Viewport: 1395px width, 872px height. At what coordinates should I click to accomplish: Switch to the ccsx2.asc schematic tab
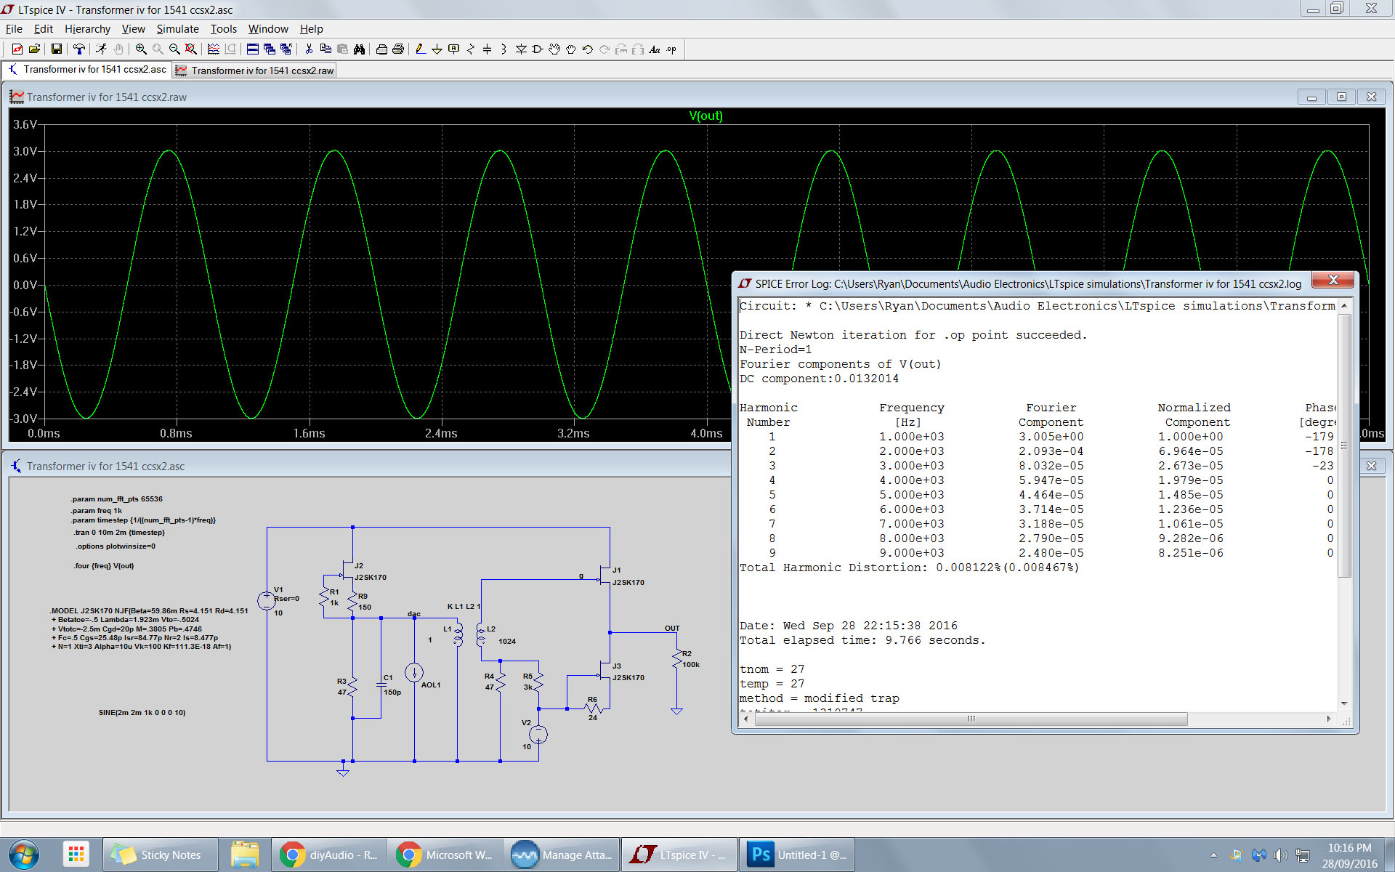87,70
